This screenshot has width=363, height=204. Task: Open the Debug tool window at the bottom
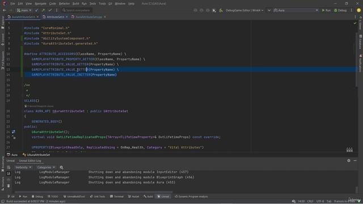[x=37, y=197]
